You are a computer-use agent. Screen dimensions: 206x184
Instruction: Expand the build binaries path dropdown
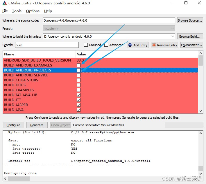point(173,36)
